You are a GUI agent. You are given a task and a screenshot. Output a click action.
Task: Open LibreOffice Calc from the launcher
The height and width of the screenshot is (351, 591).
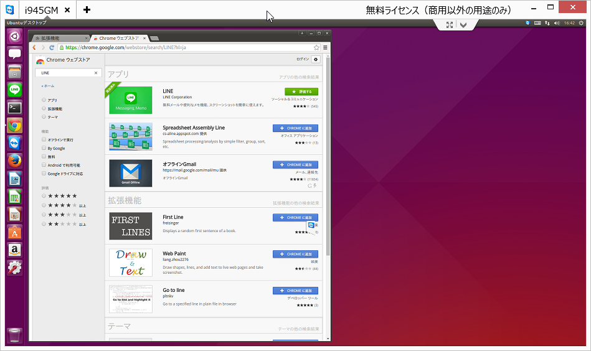click(15, 197)
